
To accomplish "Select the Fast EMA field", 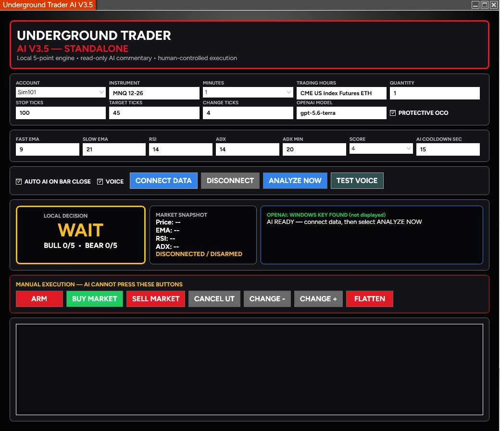I will (x=48, y=149).
